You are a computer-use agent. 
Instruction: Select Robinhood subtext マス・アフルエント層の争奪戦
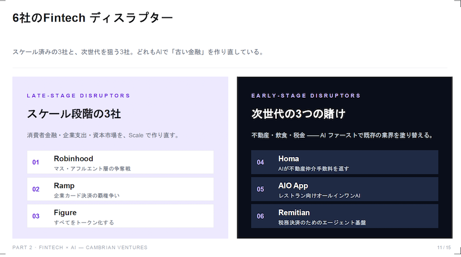click(x=92, y=169)
